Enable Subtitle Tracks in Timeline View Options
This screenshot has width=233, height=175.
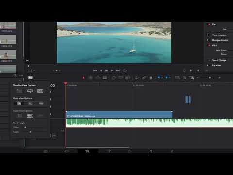30,91
